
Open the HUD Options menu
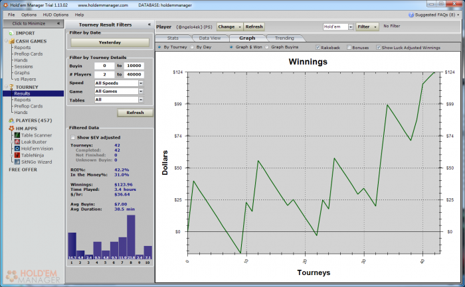tap(55, 15)
